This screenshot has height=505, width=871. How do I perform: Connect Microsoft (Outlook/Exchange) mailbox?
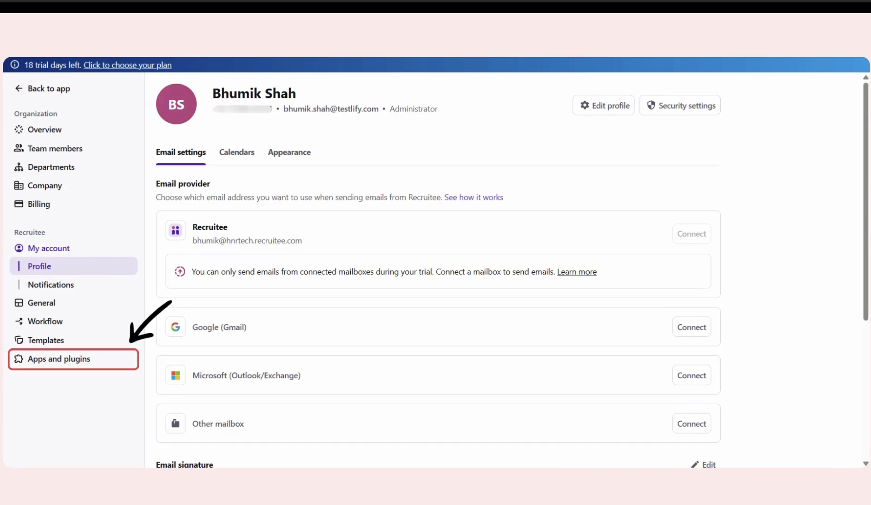click(691, 376)
